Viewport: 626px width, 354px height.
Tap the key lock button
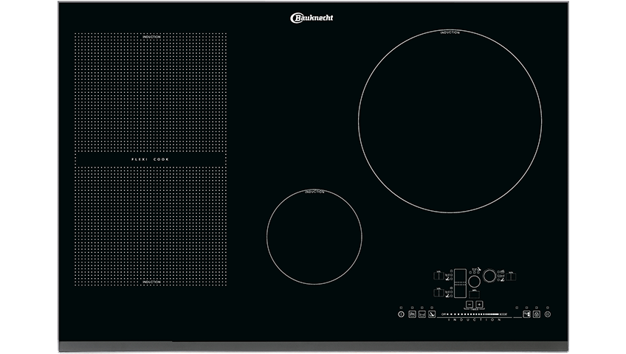537,314
